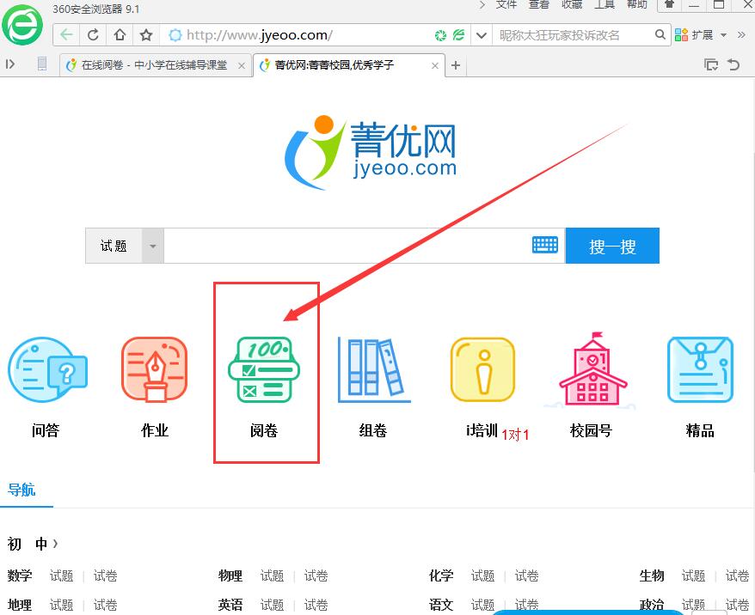The image size is (755, 615).
Task: Open the 阅卷 grading icon
Action: [x=264, y=370]
